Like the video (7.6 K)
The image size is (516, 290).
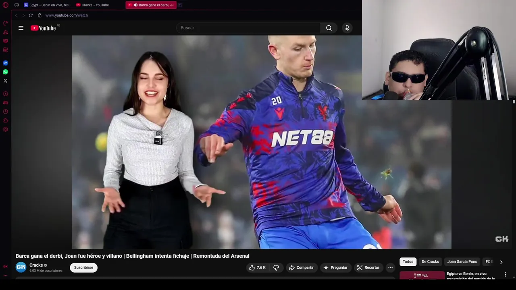[x=257, y=267]
